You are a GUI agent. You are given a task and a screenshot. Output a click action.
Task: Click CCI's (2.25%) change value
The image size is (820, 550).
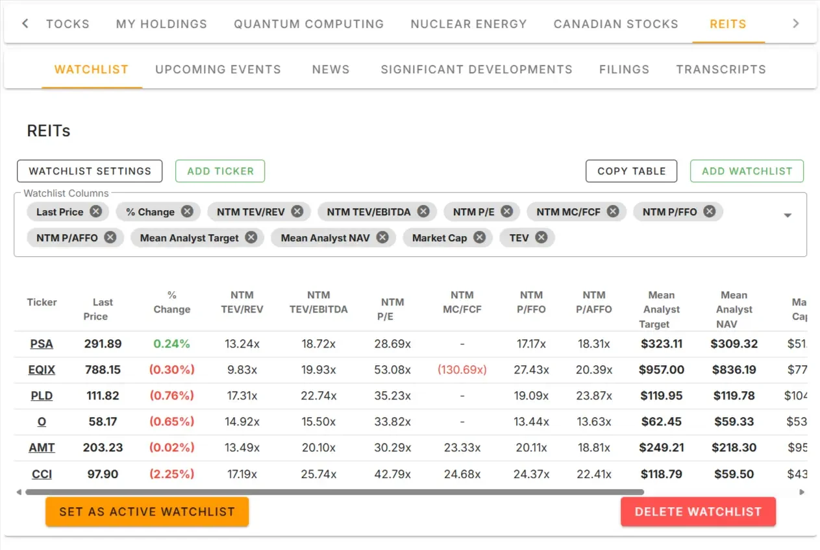172,474
